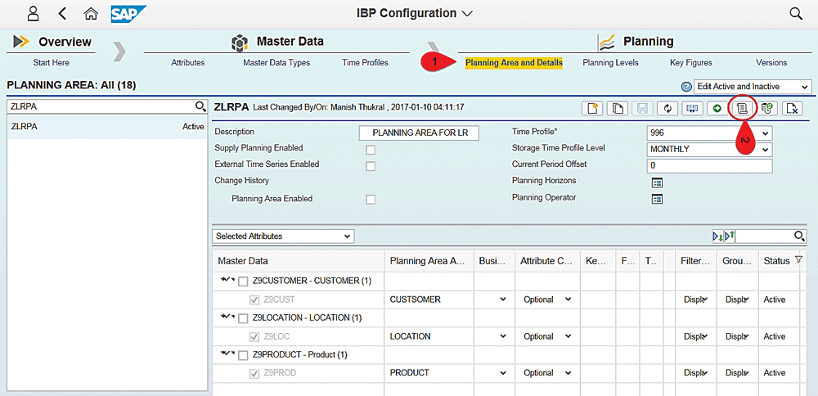Click the compare columns toolbar icon
Screen dimensions: 818x396
[x=692, y=108]
